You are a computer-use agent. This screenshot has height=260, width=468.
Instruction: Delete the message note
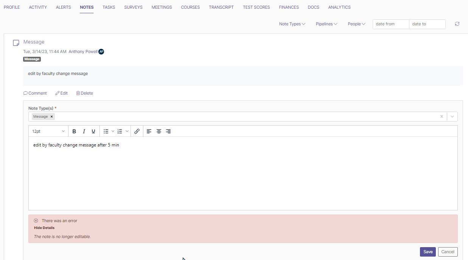tap(84, 93)
